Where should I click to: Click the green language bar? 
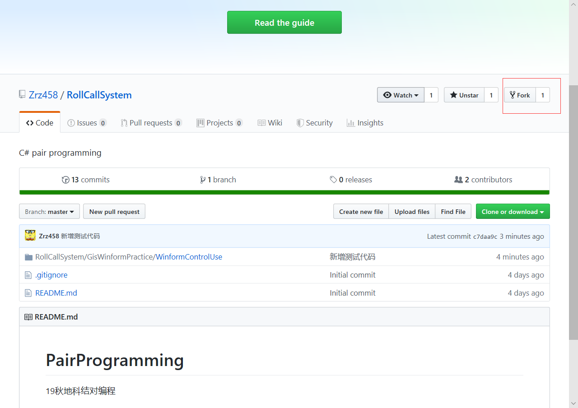284,192
